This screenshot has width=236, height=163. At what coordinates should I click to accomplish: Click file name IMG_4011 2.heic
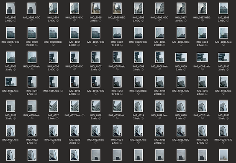[x=32, y=93]
